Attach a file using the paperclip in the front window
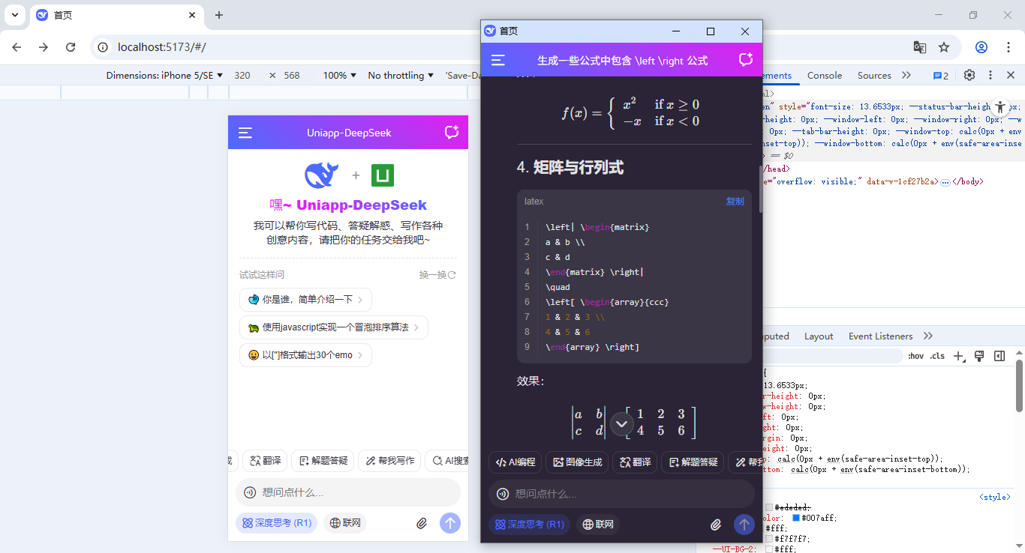Screen dimensions: 1025x553 click(x=716, y=525)
